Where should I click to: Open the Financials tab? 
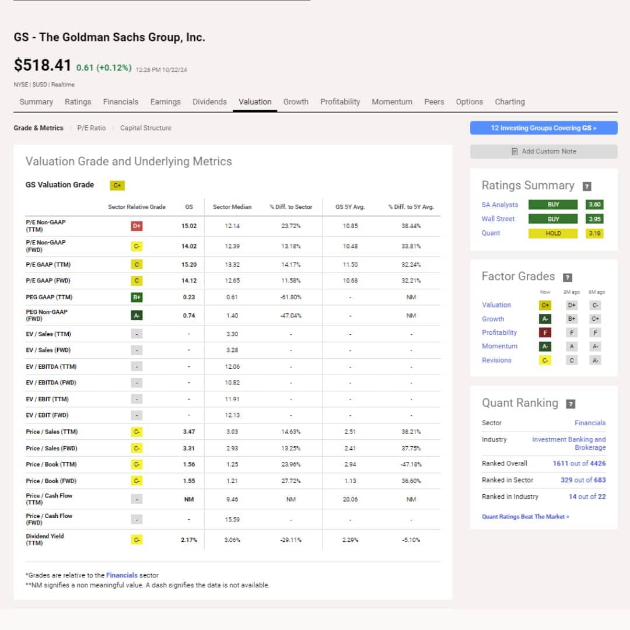[x=121, y=102]
